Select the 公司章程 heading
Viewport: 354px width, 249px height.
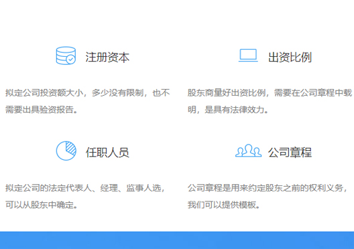[290, 153]
